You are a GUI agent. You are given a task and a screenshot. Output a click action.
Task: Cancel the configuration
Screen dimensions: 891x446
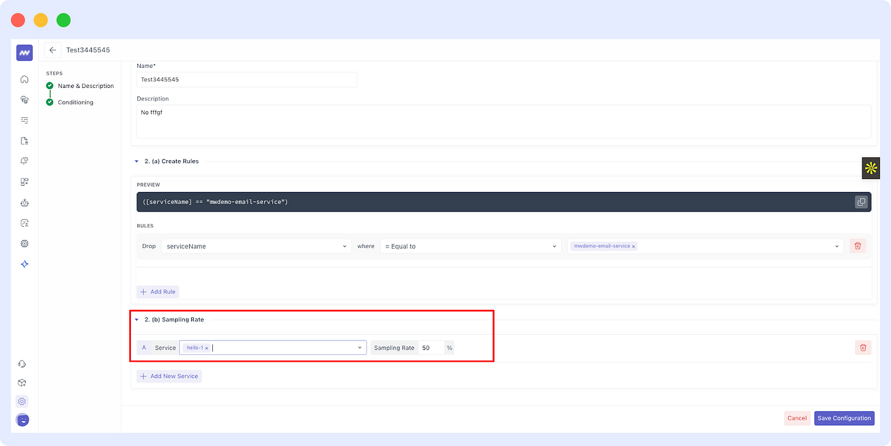click(797, 419)
